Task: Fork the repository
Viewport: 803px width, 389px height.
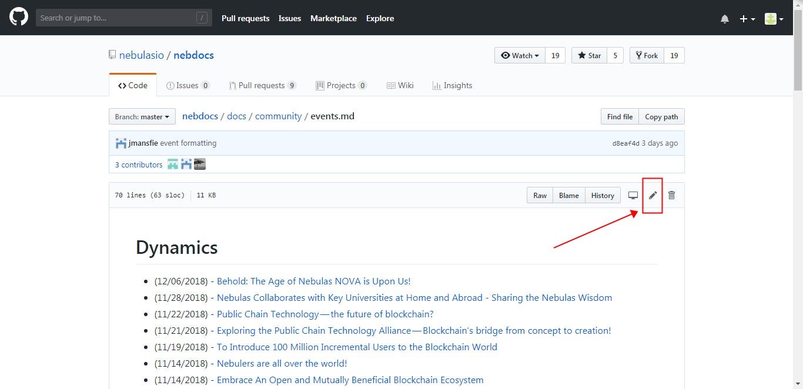Action: tap(647, 55)
